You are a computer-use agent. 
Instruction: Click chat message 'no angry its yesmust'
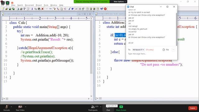coord(138,29)
